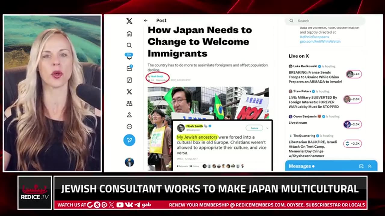Open the Japan protest article photo
The image size is (385, 216).
point(208,129)
